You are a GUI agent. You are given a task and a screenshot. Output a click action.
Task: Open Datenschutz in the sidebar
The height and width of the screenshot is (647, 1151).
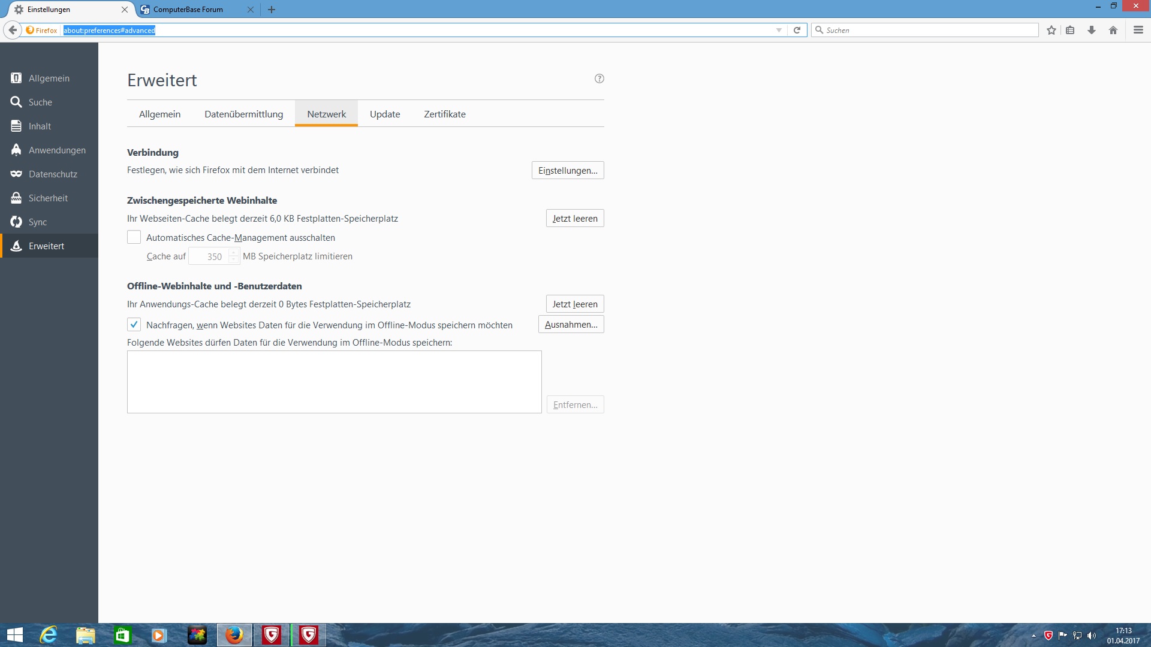tap(53, 174)
